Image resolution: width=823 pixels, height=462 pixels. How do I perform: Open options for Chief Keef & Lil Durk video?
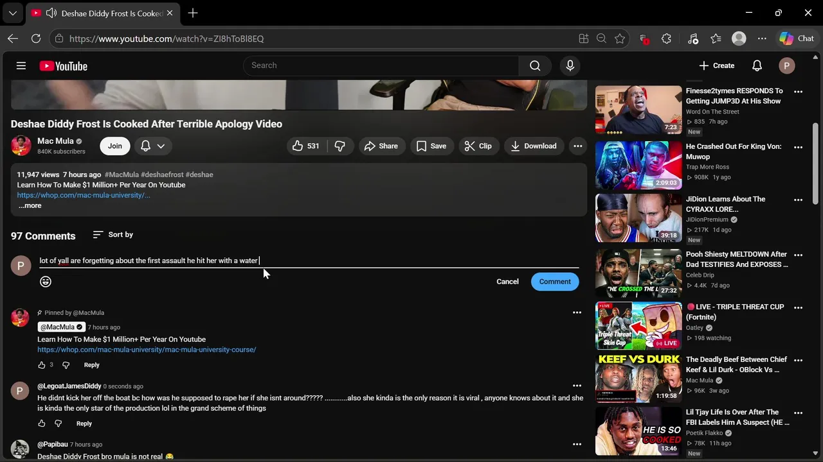click(x=798, y=360)
